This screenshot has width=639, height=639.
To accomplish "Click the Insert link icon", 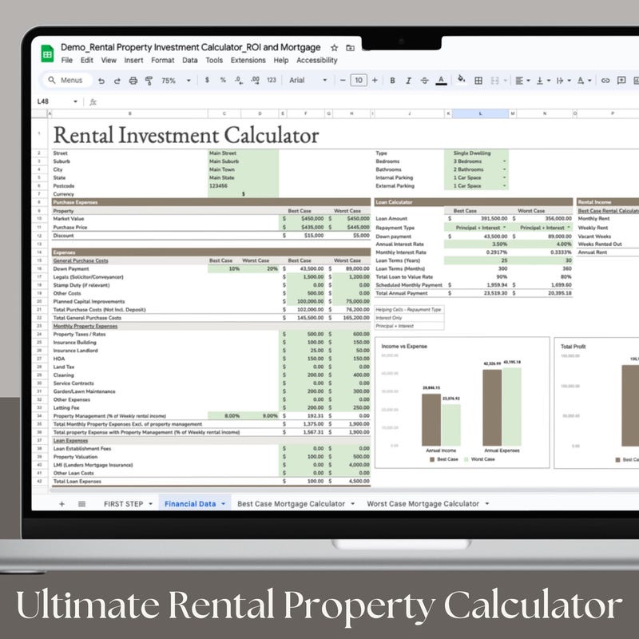I will click(x=605, y=81).
